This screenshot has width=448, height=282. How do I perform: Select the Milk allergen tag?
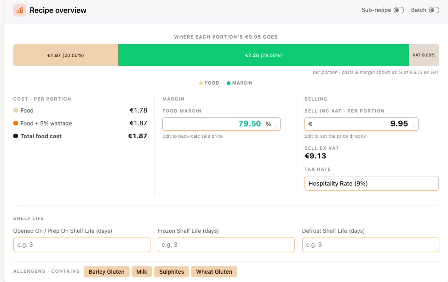[x=142, y=272]
